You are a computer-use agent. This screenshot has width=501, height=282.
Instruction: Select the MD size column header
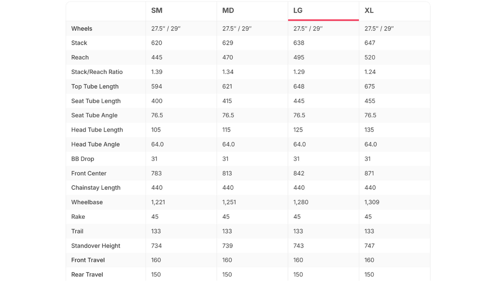(228, 10)
